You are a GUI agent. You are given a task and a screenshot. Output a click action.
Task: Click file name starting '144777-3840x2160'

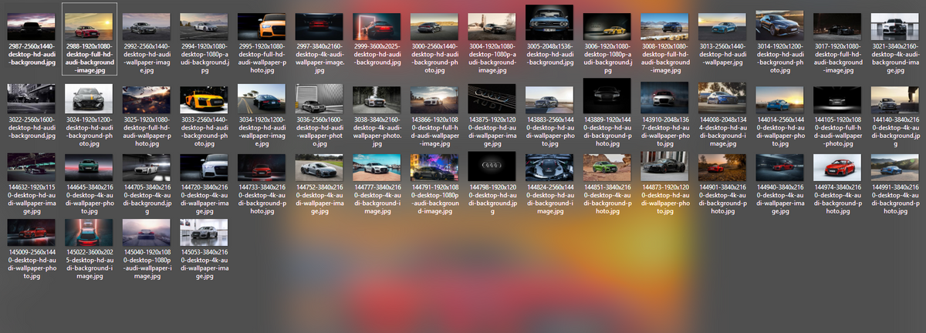point(377,198)
